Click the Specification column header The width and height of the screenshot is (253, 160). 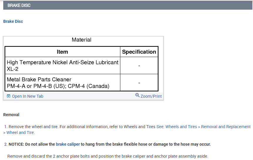coord(139,52)
